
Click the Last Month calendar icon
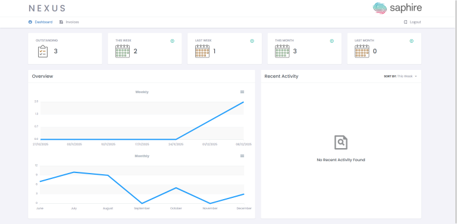362,52
